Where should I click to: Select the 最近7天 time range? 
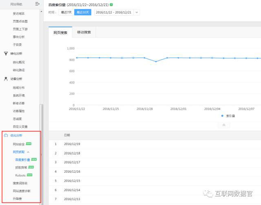[66, 12]
